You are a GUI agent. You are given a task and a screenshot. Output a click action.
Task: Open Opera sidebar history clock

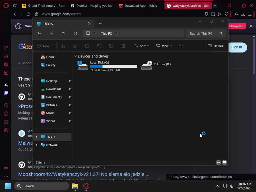pyautogui.click(x=6, y=114)
